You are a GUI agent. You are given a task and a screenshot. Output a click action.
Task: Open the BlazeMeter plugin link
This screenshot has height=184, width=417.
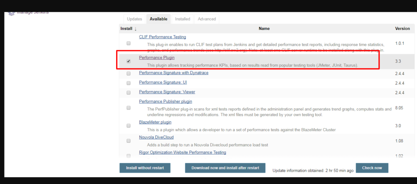155,122
